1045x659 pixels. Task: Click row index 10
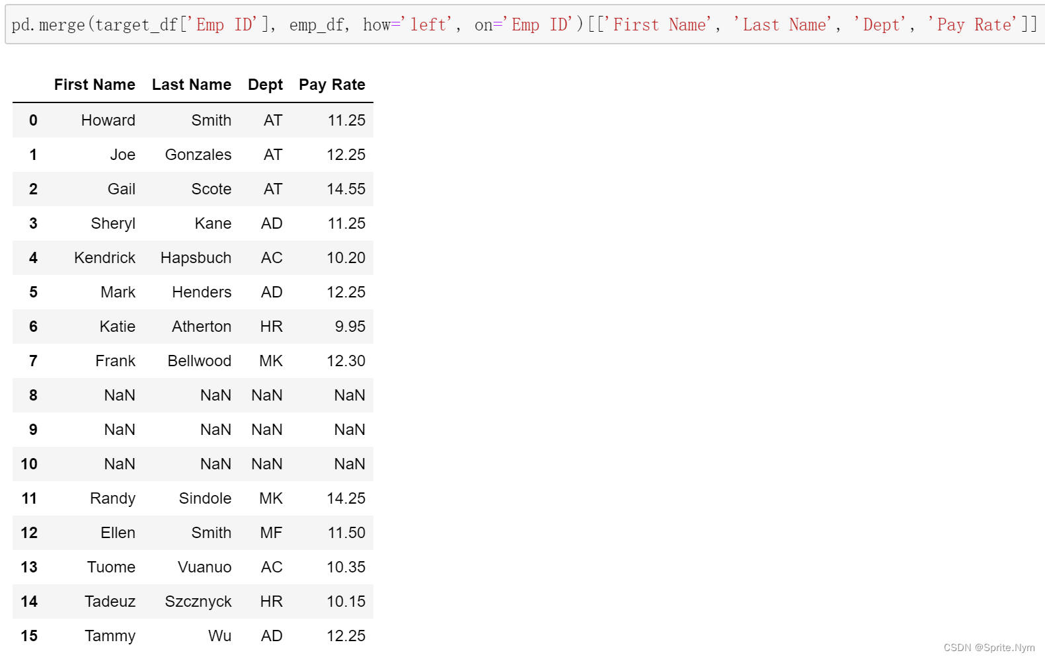pyautogui.click(x=29, y=464)
